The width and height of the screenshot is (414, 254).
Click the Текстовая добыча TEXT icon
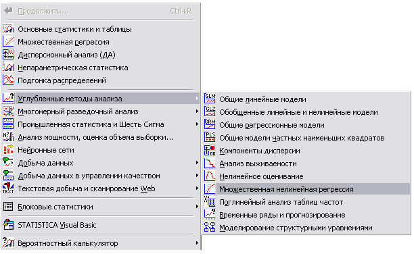tap(8, 188)
